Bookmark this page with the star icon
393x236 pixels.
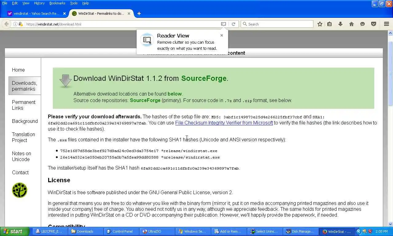[x=320, y=24]
